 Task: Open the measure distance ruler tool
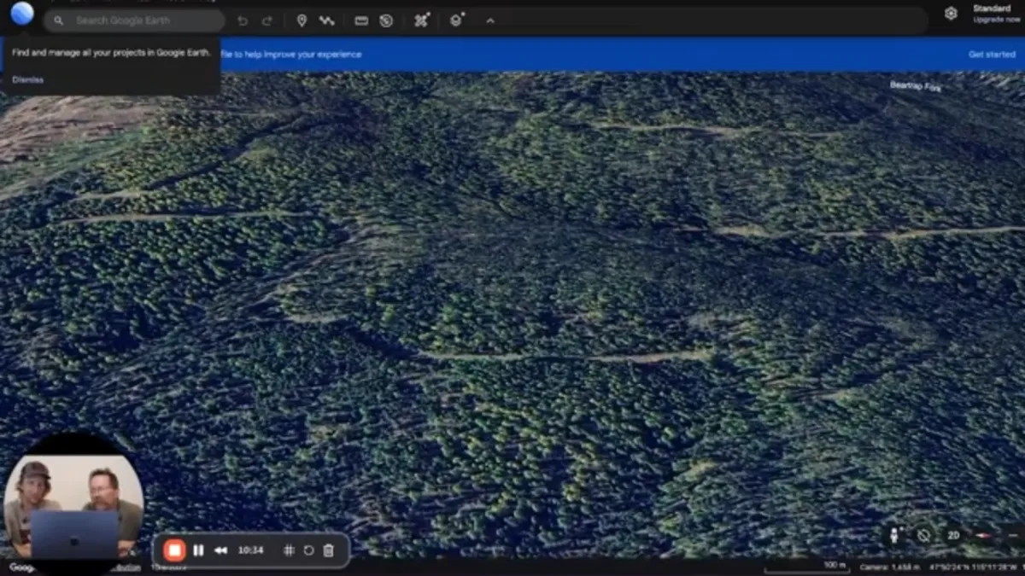pos(361,20)
